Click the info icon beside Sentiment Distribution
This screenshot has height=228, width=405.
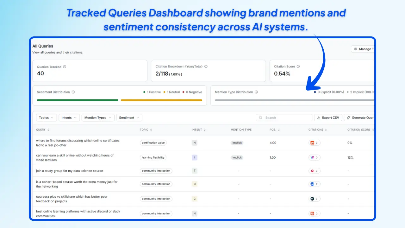point(73,92)
